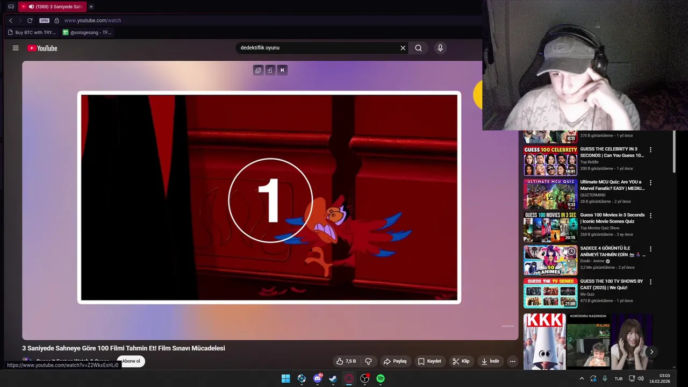Open the 'KORİDORU KAZANDIK' Shorts thumbnail
The height and width of the screenshot is (387, 688).
pos(588,342)
